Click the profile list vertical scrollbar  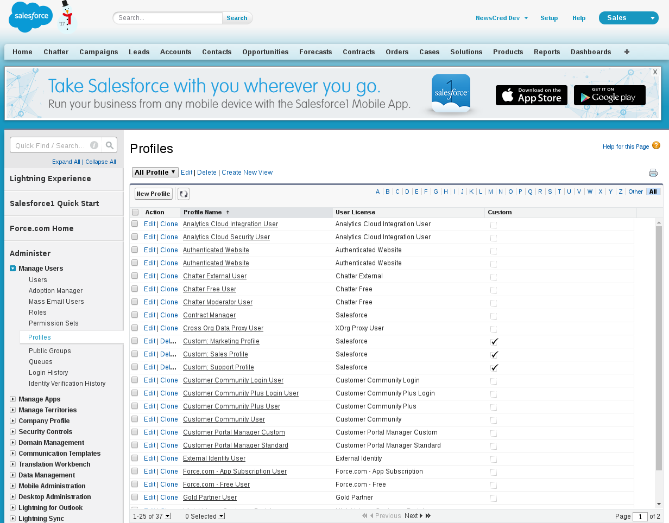click(x=659, y=348)
